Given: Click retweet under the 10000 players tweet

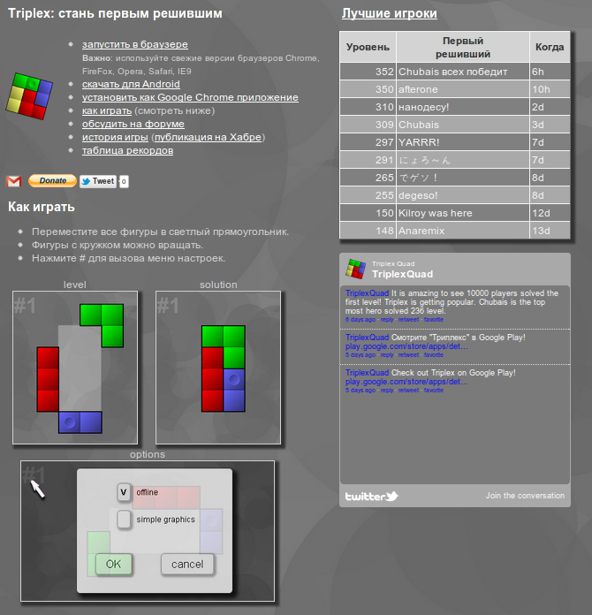Looking at the screenshot, I should tap(408, 320).
